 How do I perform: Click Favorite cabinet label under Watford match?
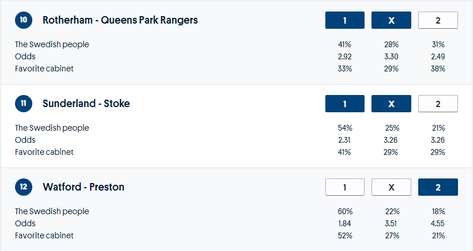click(x=44, y=235)
